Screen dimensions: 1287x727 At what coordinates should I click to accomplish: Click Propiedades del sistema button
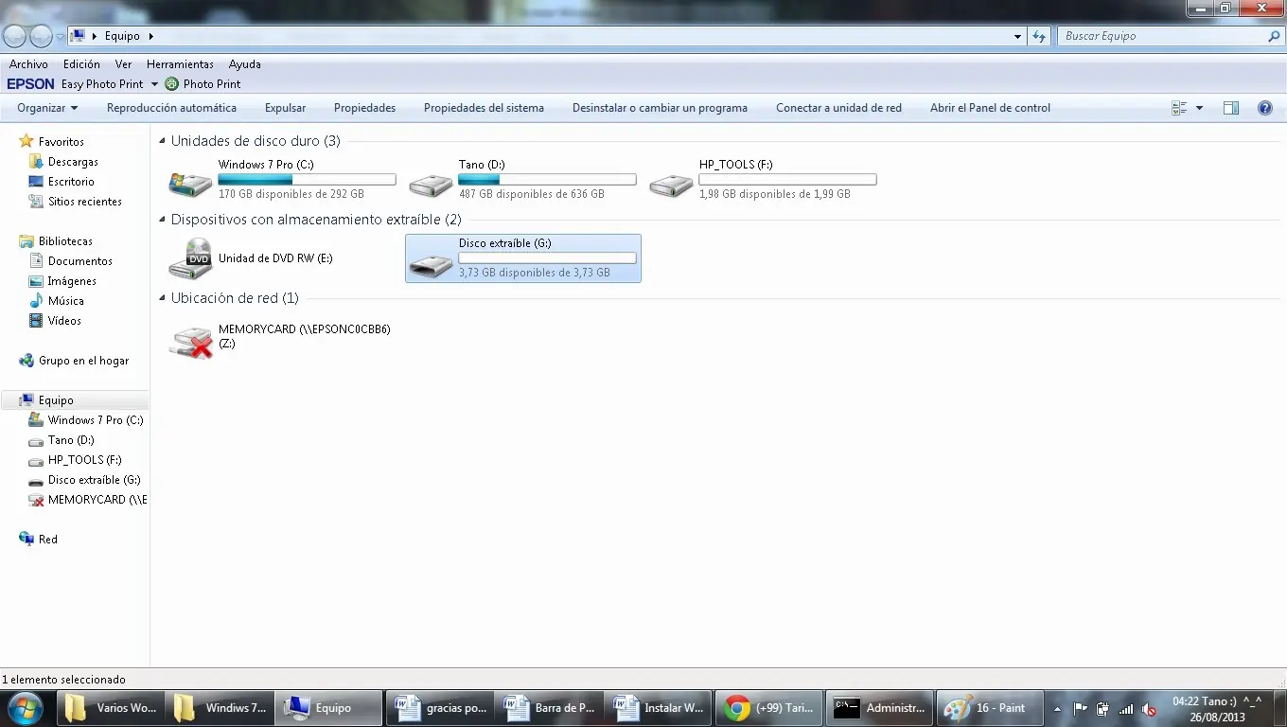pyautogui.click(x=484, y=108)
